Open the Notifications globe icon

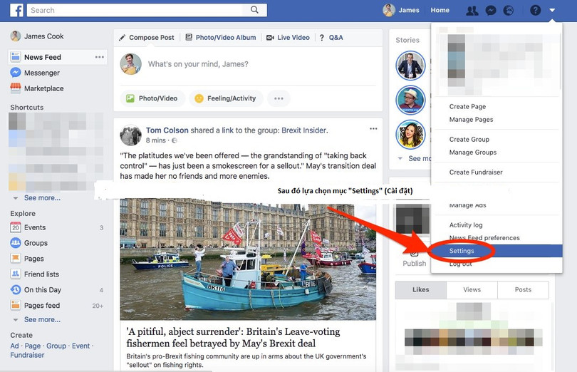[508, 11]
